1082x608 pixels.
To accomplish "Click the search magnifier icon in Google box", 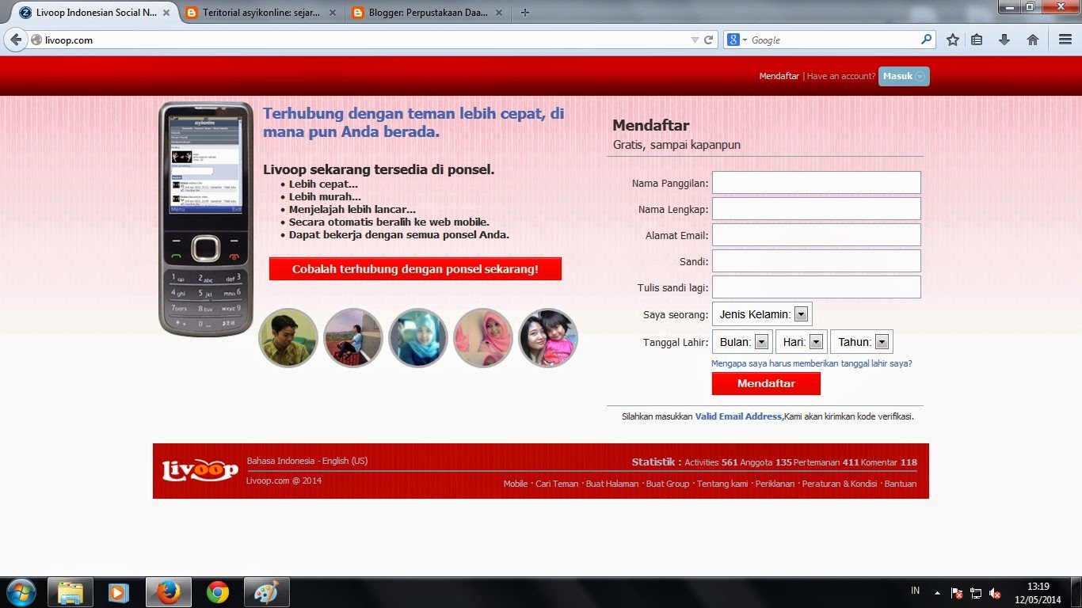I will click(926, 40).
